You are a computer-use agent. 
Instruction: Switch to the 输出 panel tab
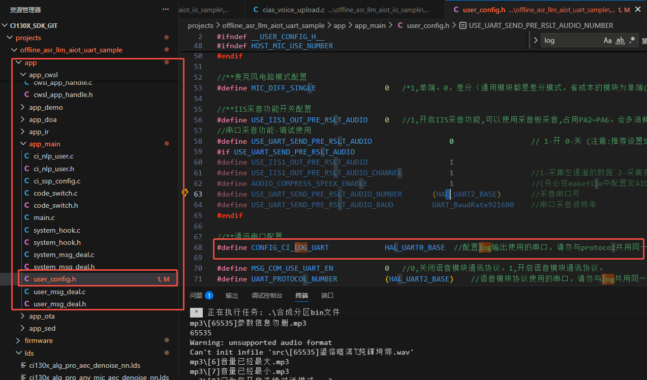(232, 295)
